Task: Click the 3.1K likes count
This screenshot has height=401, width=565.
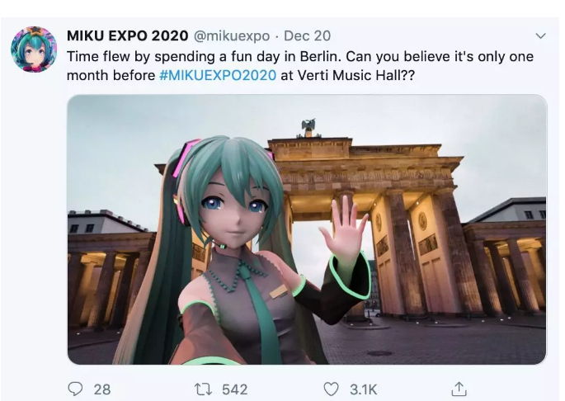Action: (363, 389)
